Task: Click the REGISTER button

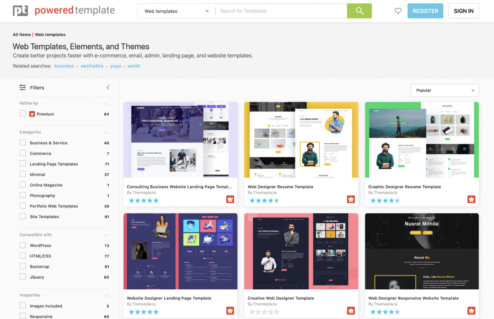Action: pyautogui.click(x=425, y=11)
